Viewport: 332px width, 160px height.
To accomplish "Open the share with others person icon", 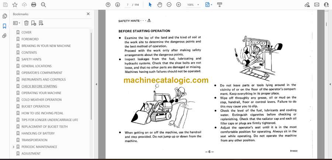I will click(326, 5).
